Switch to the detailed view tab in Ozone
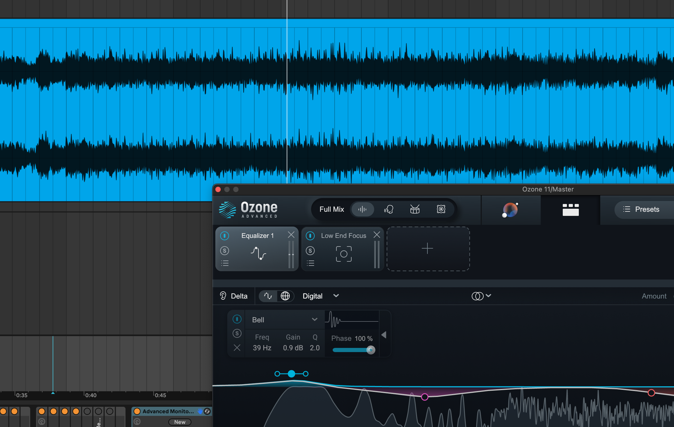 click(x=570, y=210)
